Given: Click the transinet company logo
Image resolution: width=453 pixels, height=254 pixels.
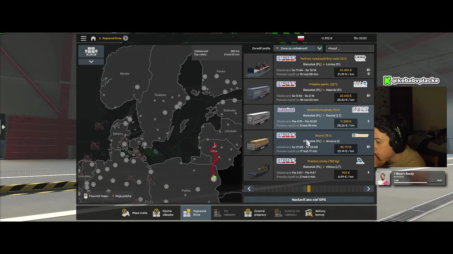Looking at the screenshot, I should [286, 110].
